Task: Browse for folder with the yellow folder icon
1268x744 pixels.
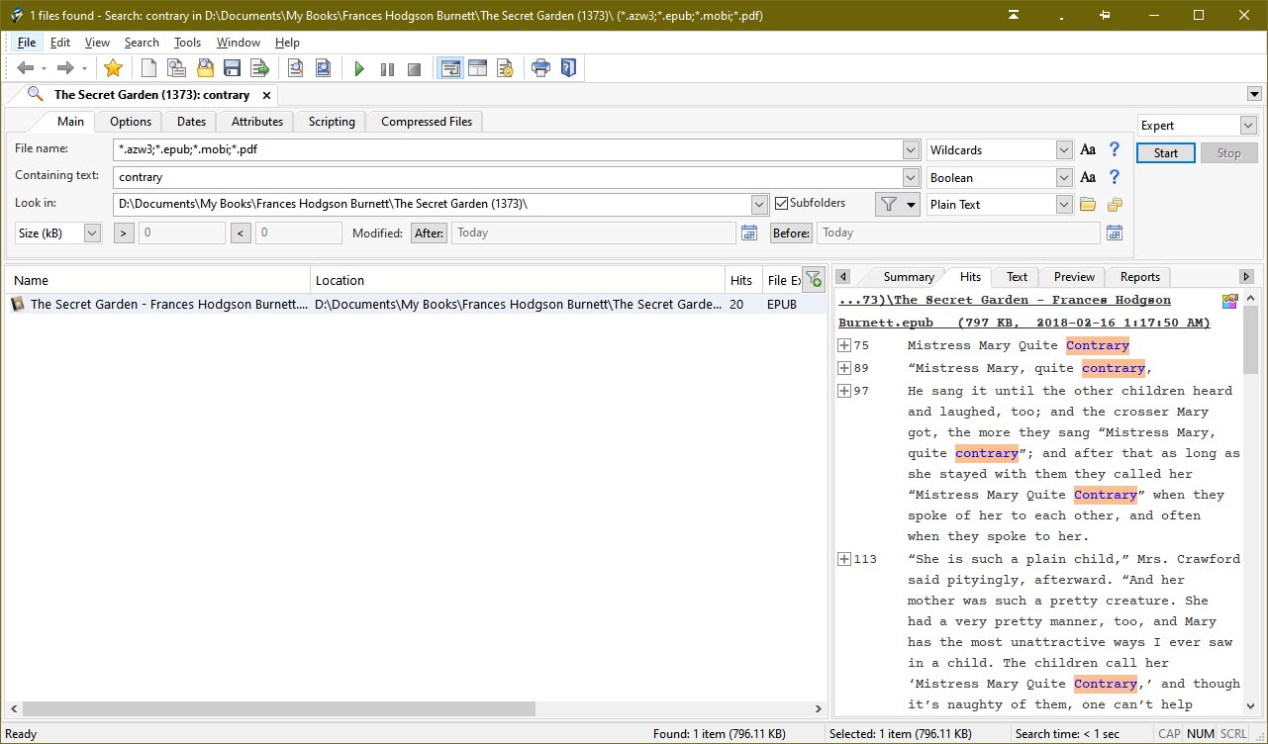Action: click(1088, 205)
